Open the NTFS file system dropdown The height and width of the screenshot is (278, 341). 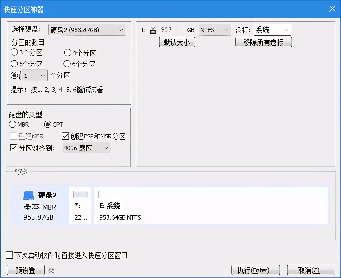click(214, 30)
